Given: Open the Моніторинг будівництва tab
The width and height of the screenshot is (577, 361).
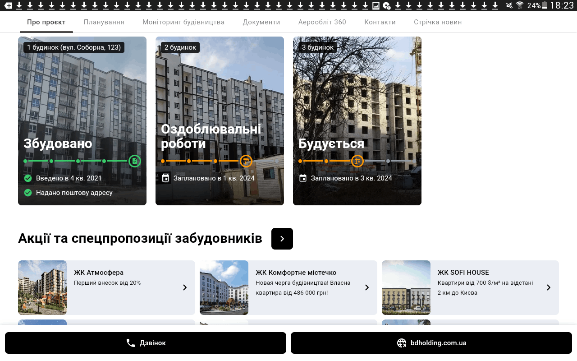Looking at the screenshot, I should coord(183,22).
